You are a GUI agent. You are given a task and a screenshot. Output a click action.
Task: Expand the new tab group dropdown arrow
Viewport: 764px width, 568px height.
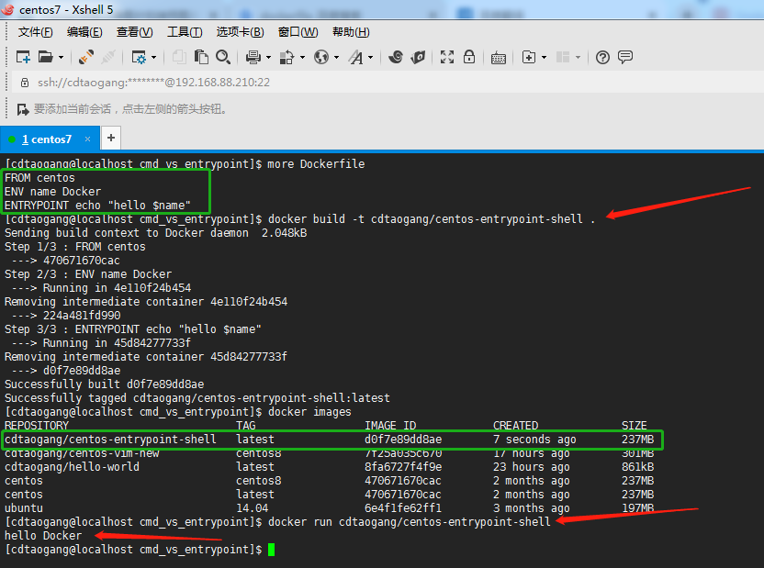pyautogui.click(x=544, y=58)
